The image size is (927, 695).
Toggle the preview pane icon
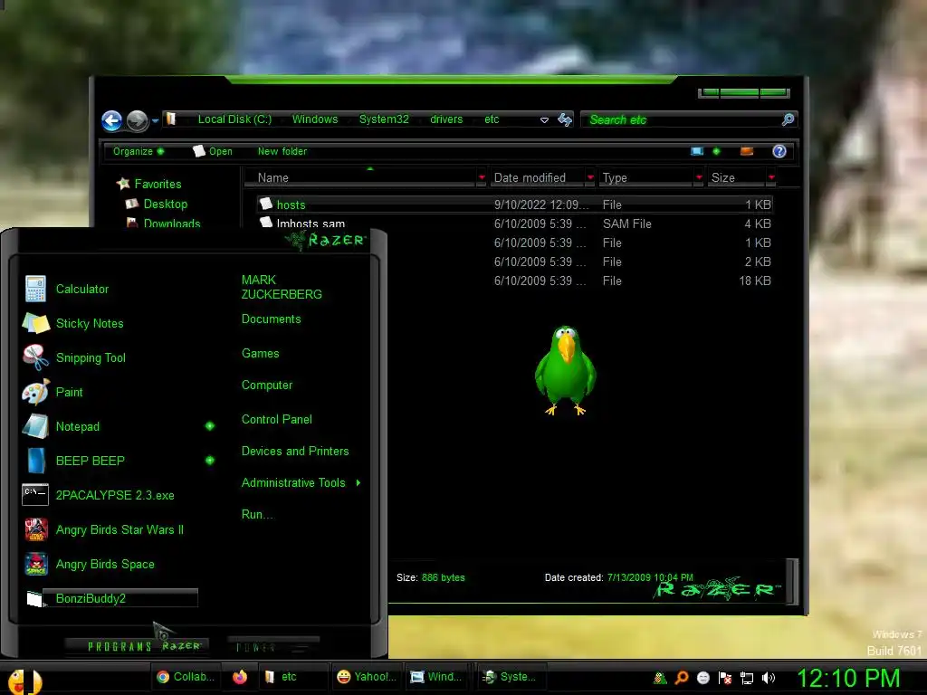(x=747, y=151)
